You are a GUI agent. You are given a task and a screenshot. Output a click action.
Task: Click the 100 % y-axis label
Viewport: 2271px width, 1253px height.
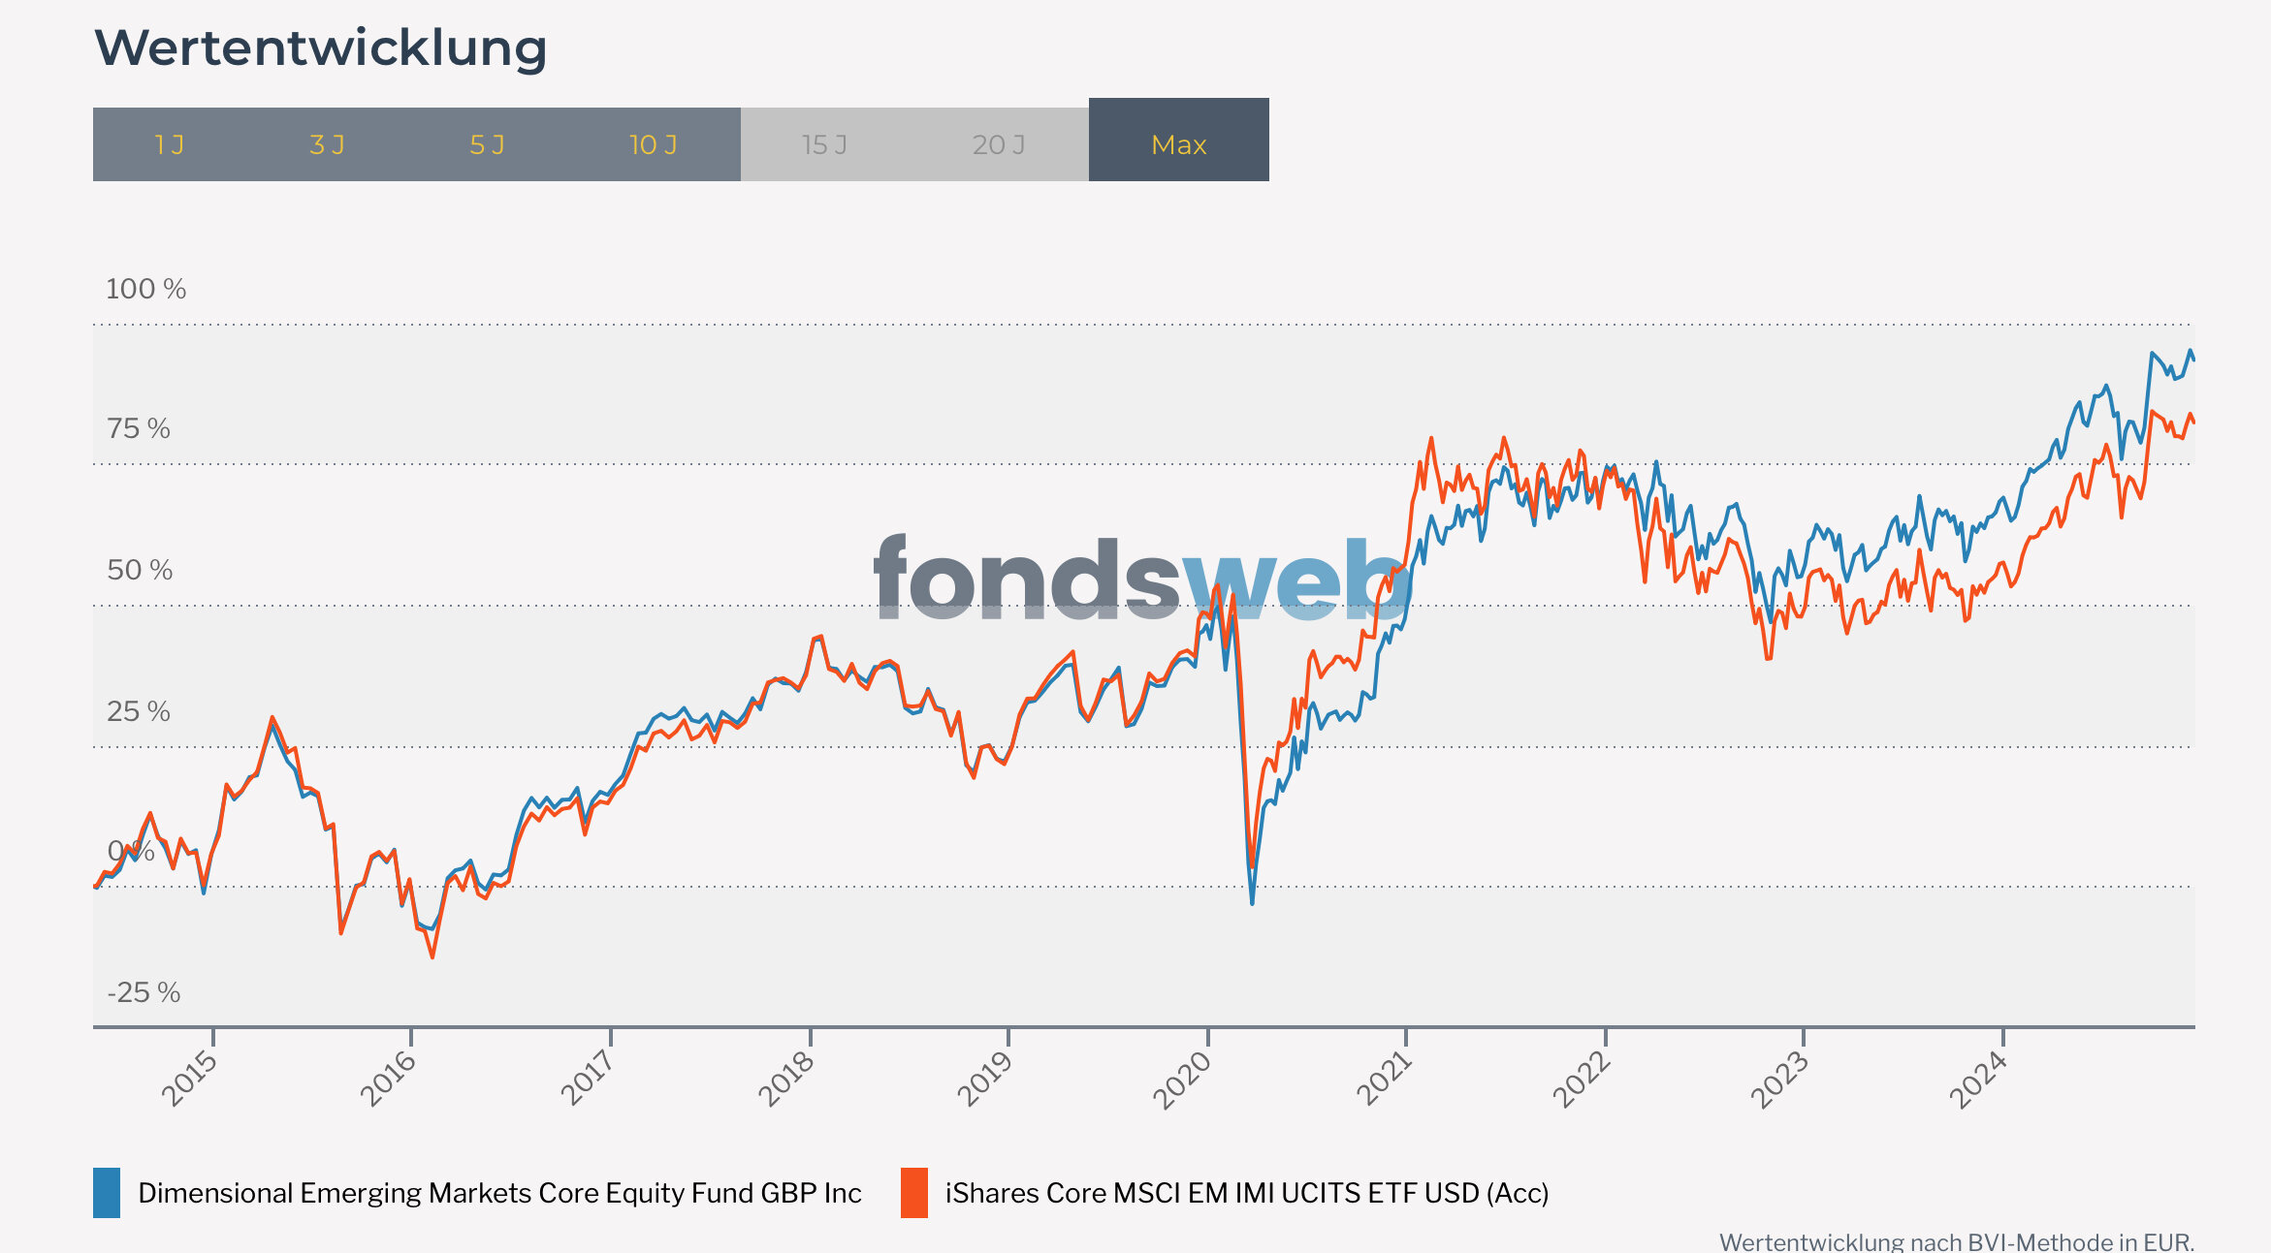click(145, 289)
